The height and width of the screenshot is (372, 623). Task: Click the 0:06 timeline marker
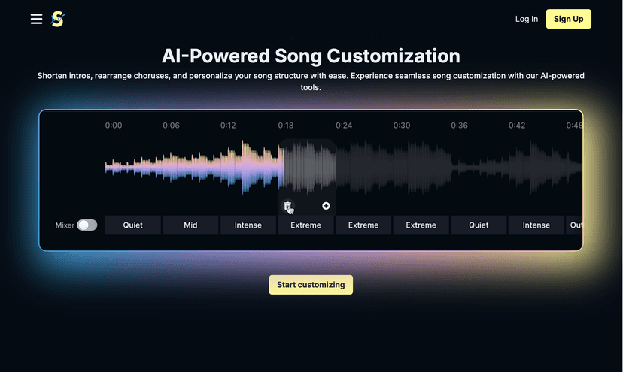pos(172,126)
